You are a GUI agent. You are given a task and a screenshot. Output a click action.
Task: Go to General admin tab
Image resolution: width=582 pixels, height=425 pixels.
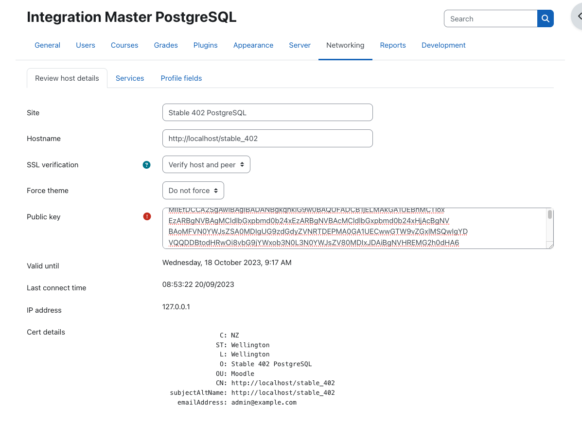(48, 45)
